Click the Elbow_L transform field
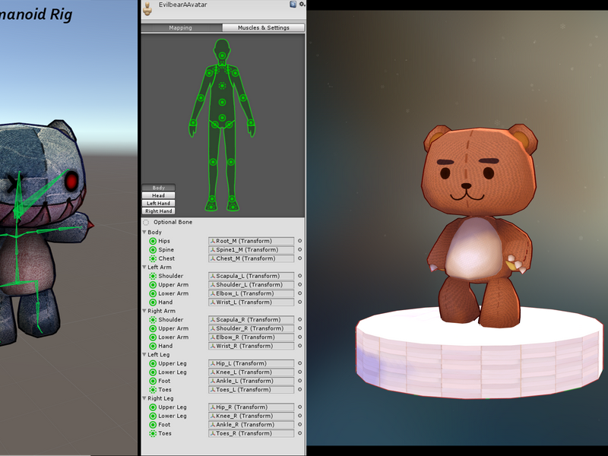608x456 pixels. [x=252, y=293]
